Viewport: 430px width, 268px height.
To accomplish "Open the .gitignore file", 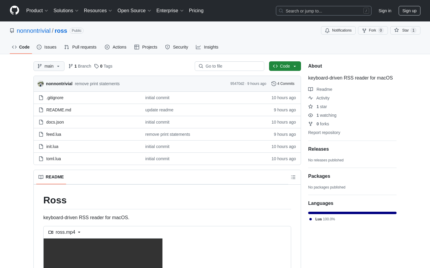I will pyautogui.click(x=55, y=98).
